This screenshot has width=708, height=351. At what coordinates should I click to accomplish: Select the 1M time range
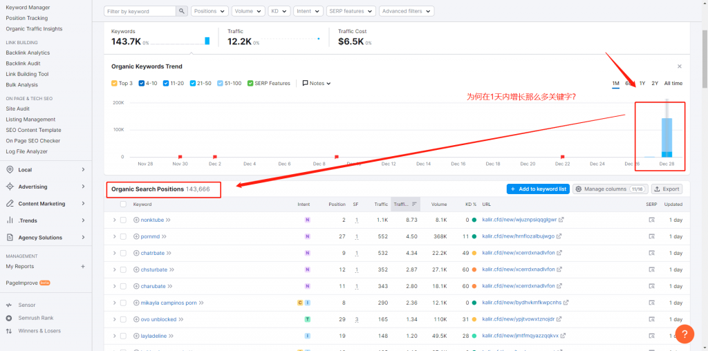tap(615, 84)
